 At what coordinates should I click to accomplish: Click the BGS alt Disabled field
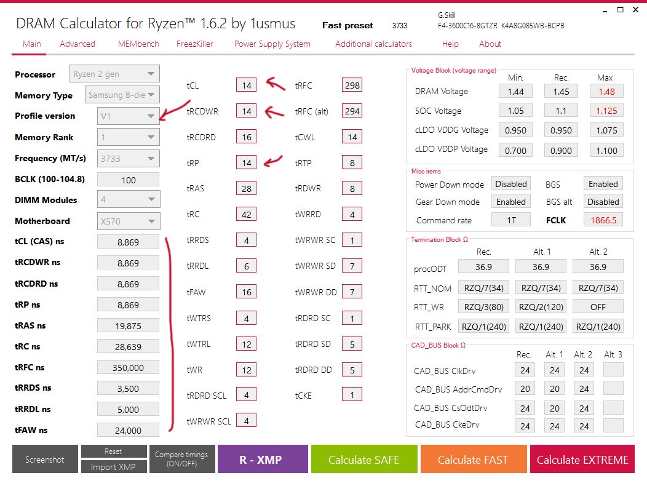click(603, 202)
